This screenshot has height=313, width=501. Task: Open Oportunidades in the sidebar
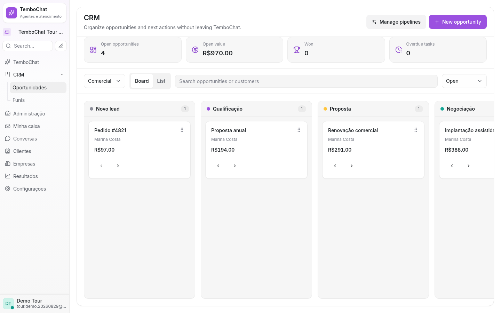click(38, 88)
